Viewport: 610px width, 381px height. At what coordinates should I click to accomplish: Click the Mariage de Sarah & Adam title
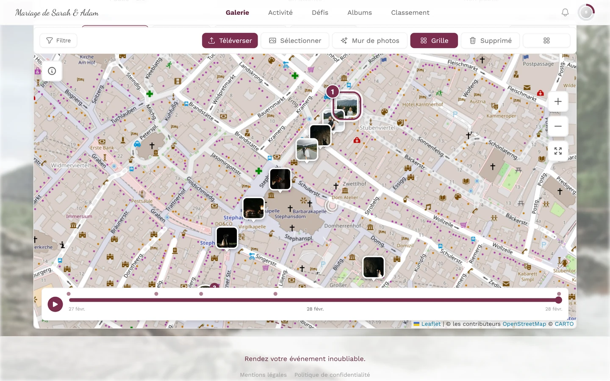click(57, 13)
